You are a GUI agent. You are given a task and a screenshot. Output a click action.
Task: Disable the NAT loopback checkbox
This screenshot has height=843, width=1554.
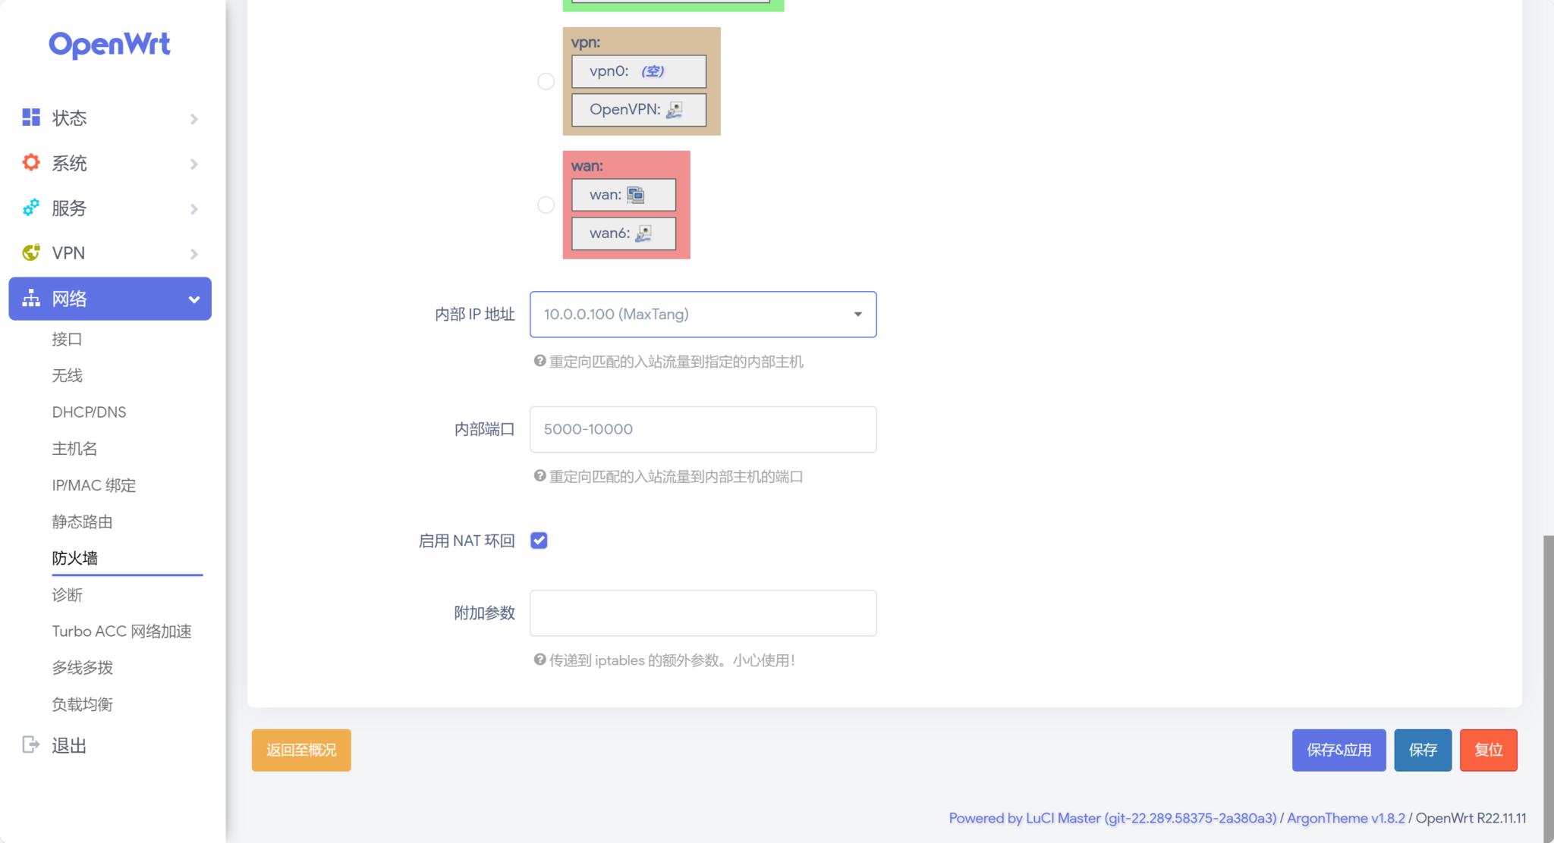(x=539, y=541)
